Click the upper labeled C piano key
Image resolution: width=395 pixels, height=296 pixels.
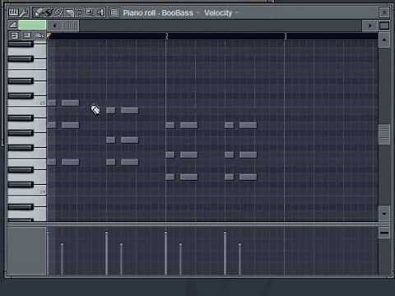point(27,103)
